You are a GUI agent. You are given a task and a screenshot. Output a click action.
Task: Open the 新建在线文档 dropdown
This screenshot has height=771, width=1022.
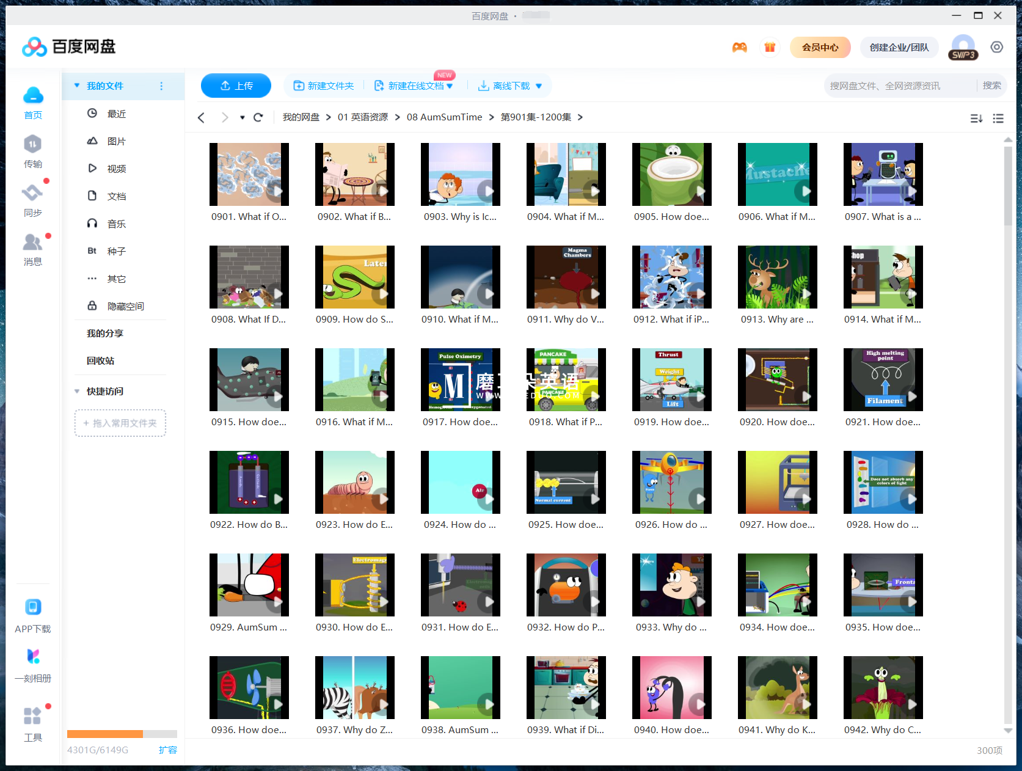tap(450, 86)
